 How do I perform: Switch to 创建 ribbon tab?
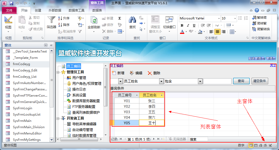[38, 11]
